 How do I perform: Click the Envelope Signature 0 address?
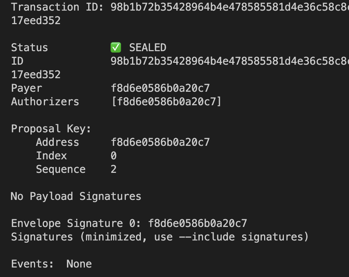click(x=198, y=223)
